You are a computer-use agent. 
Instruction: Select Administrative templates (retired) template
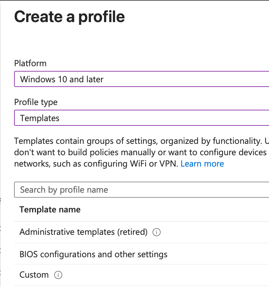(83, 232)
